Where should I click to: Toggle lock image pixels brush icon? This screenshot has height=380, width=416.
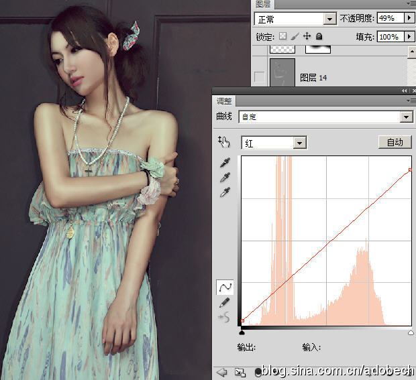tap(295, 36)
